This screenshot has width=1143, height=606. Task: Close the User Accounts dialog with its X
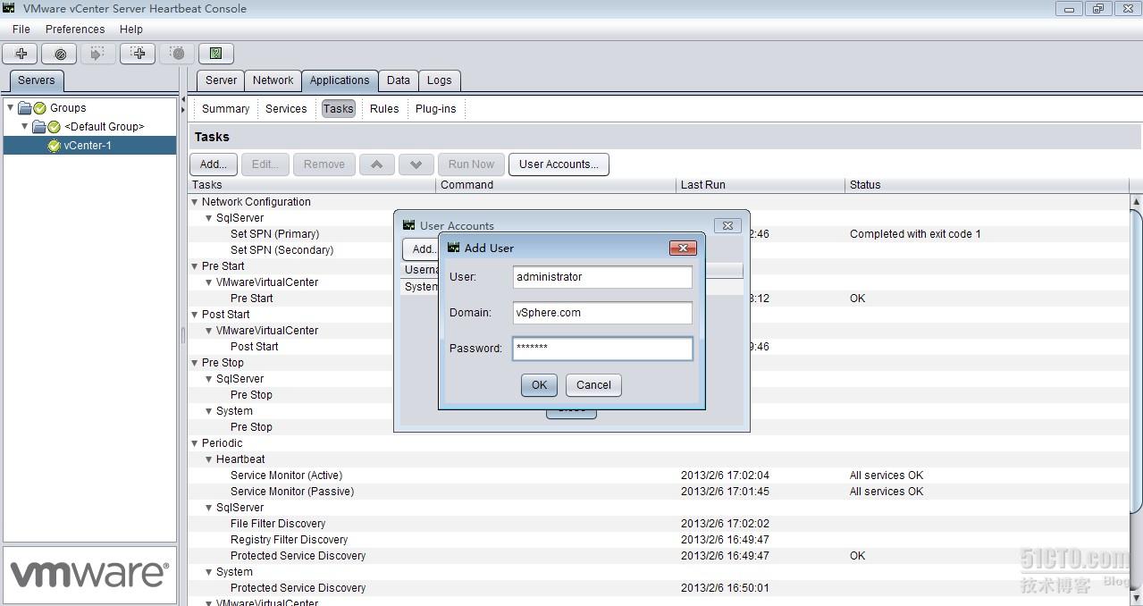pyautogui.click(x=727, y=226)
